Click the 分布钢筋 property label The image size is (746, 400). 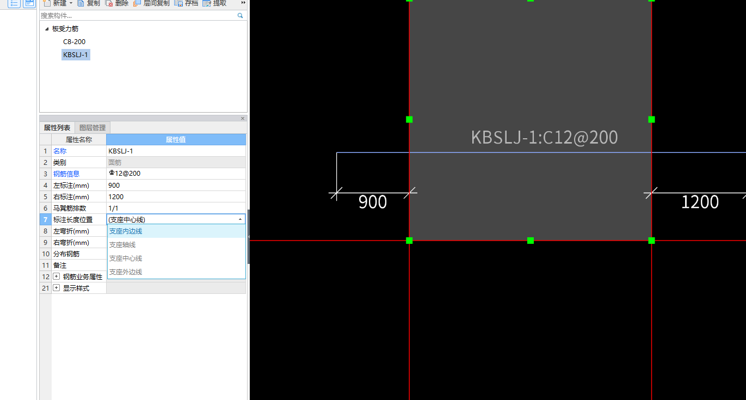(x=66, y=254)
